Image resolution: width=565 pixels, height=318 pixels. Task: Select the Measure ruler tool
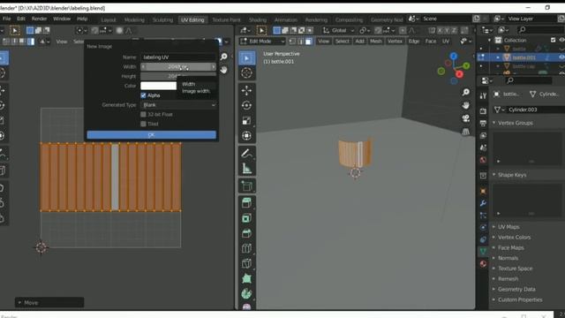click(247, 169)
